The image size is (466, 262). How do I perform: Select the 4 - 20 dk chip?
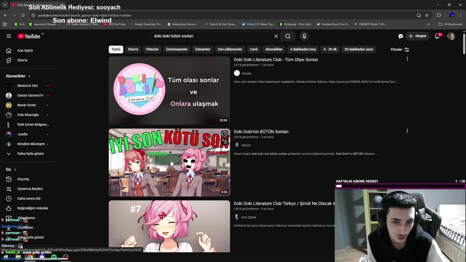click(x=330, y=49)
